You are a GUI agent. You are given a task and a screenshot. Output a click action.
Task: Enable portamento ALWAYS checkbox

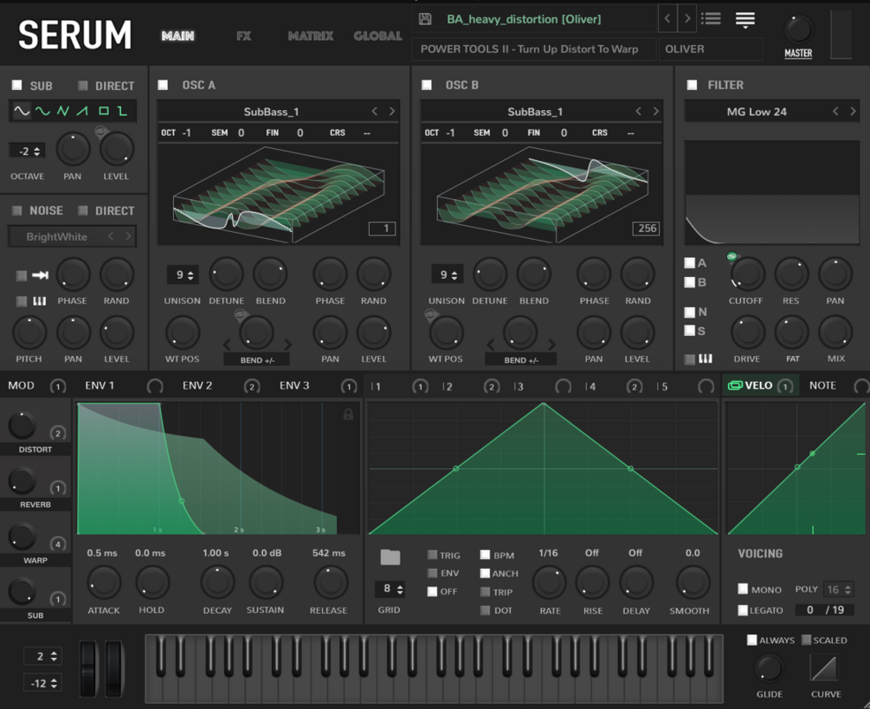tap(751, 640)
